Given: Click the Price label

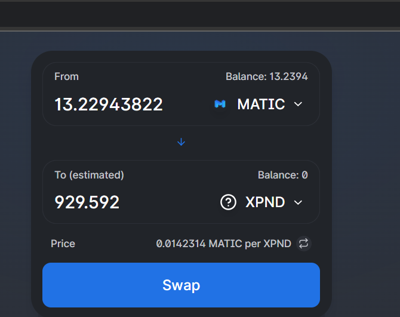Looking at the screenshot, I should tap(63, 244).
